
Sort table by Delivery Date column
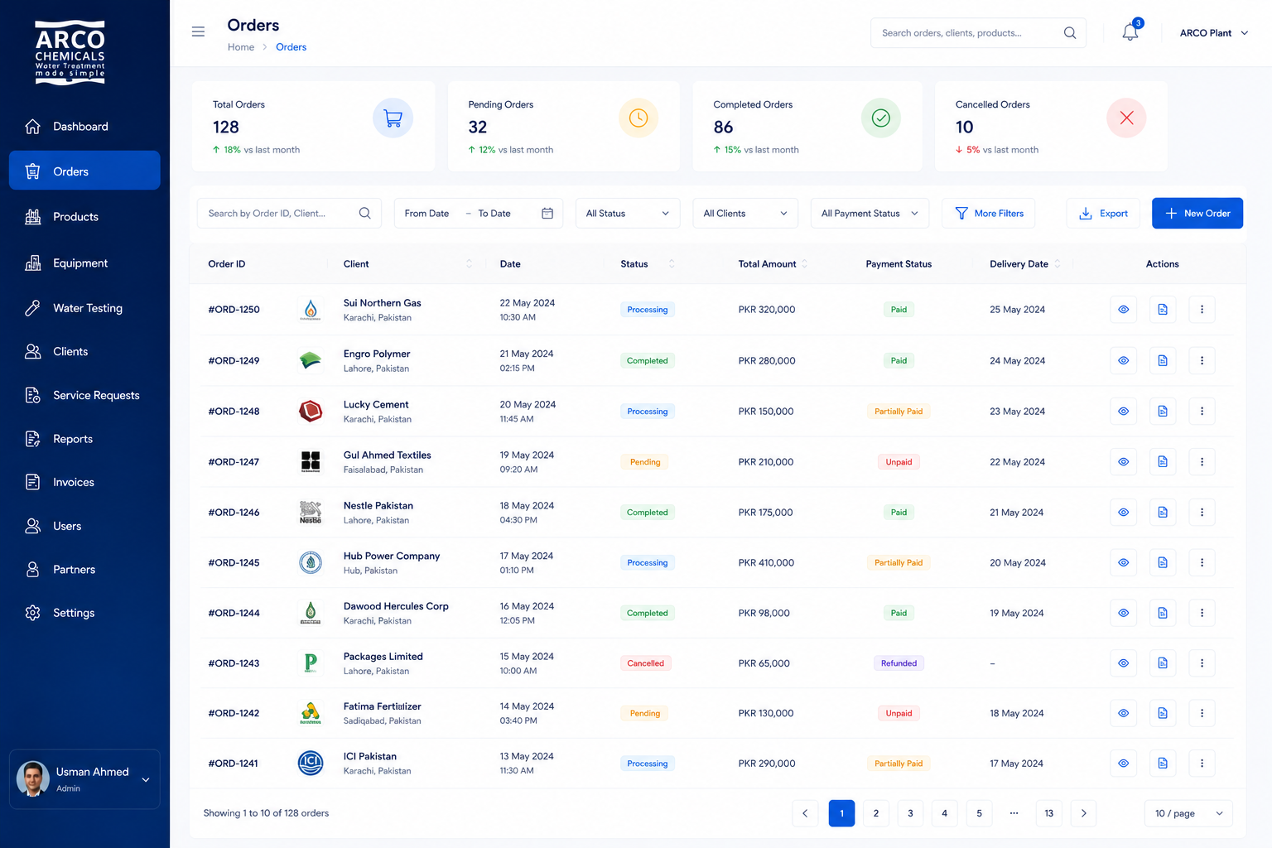(1058, 264)
